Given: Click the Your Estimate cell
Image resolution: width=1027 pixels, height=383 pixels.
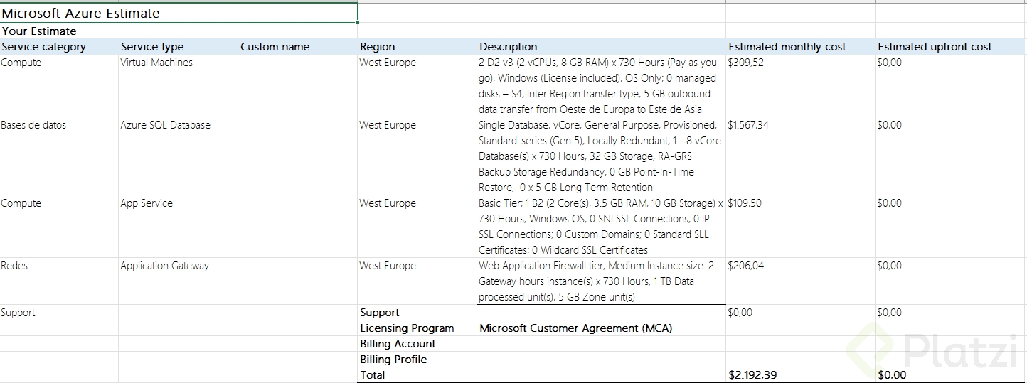Looking at the screenshot, I should coord(39,31).
